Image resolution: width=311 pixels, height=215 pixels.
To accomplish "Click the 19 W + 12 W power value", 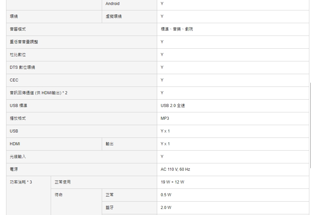I will 172,182.
